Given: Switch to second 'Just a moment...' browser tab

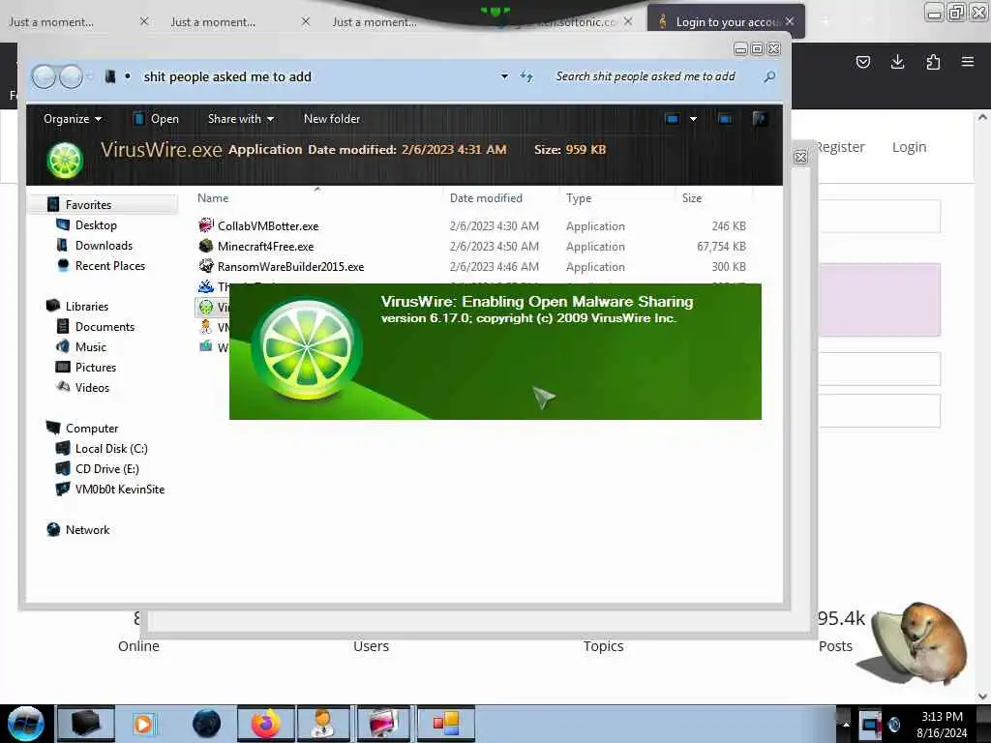Looking at the screenshot, I should [x=213, y=22].
